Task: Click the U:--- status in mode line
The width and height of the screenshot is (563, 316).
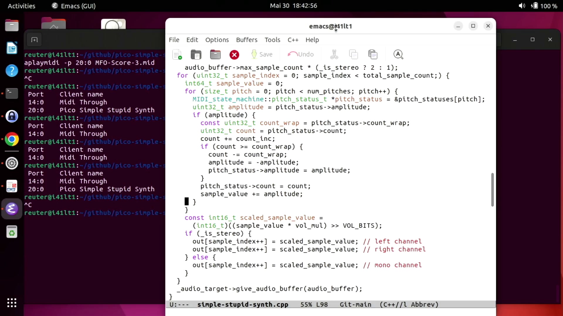Action: pos(179,305)
